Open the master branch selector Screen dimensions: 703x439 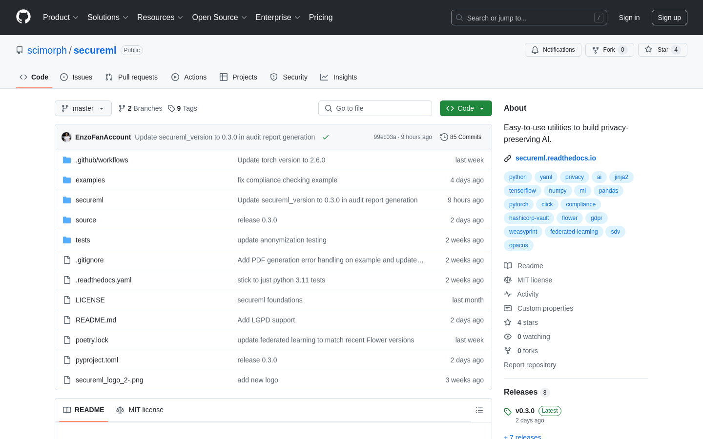pyautogui.click(x=83, y=108)
